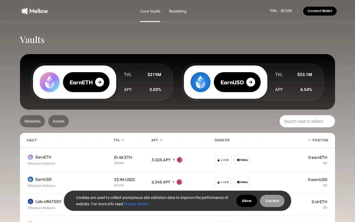Click the Lido stRATEGY row vault icon
The height and width of the screenshot is (222, 355).
pos(31,201)
